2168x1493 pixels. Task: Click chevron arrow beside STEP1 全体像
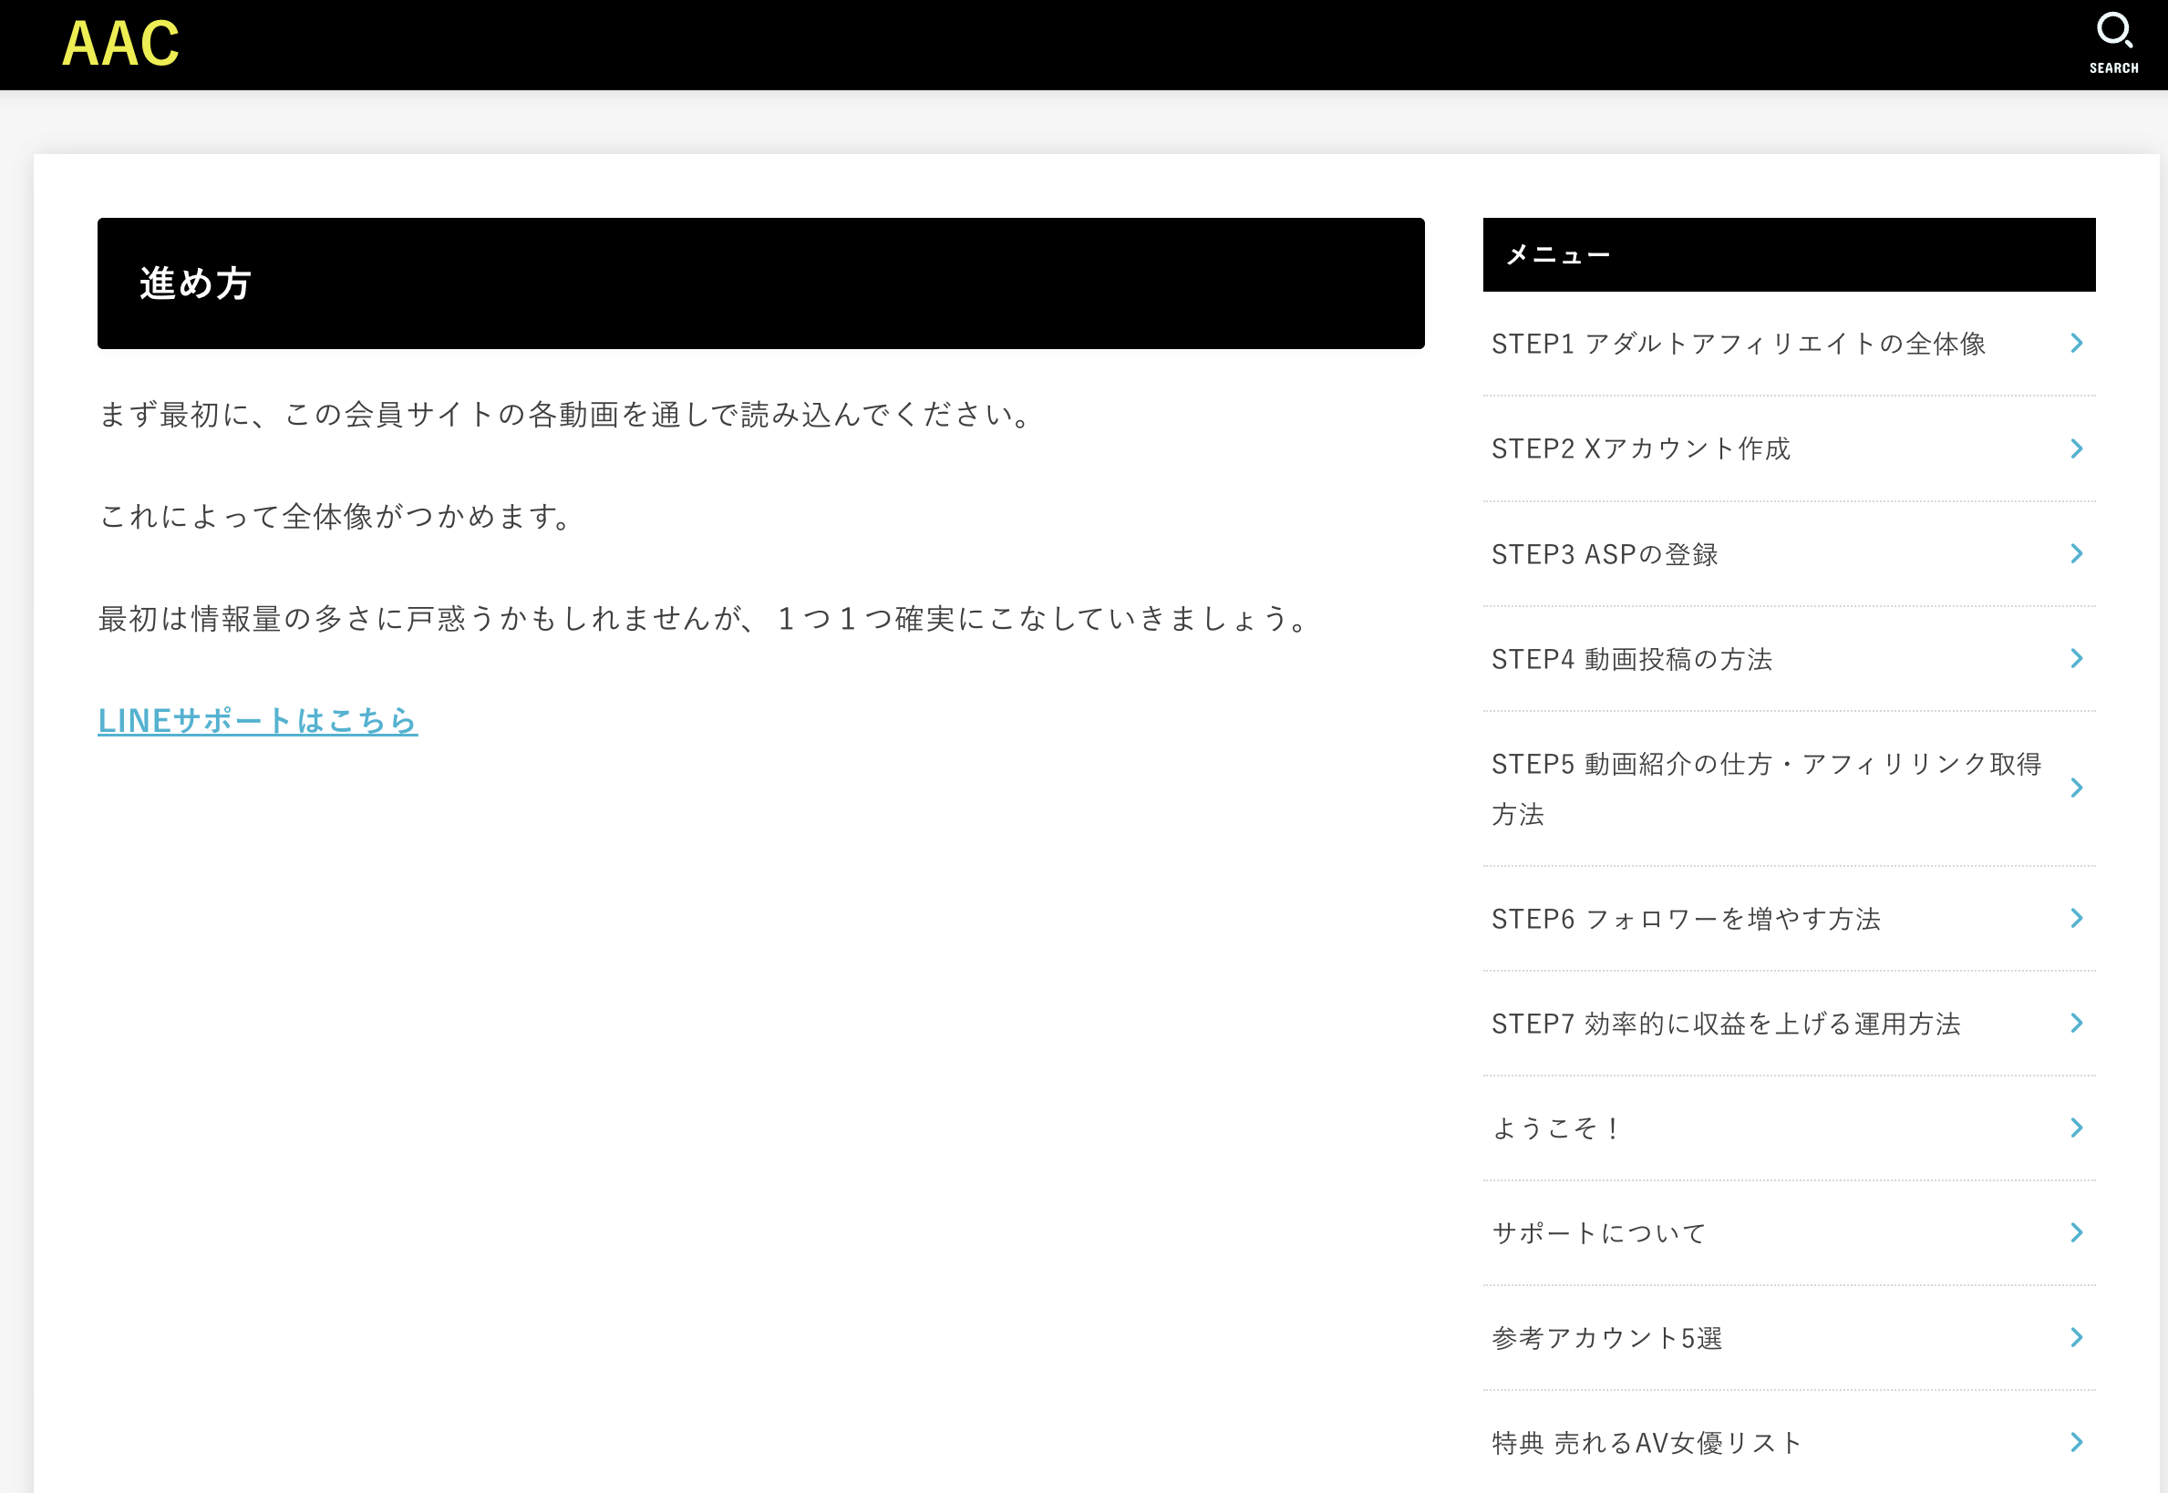coord(2076,344)
